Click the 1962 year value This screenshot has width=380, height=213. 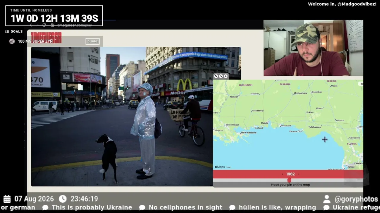tap(290, 174)
